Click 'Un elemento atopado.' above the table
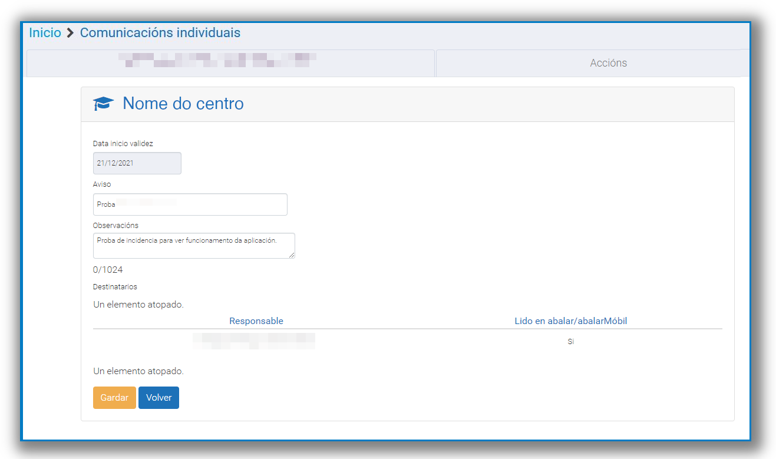This screenshot has width=776, height=459. (138, 305)
